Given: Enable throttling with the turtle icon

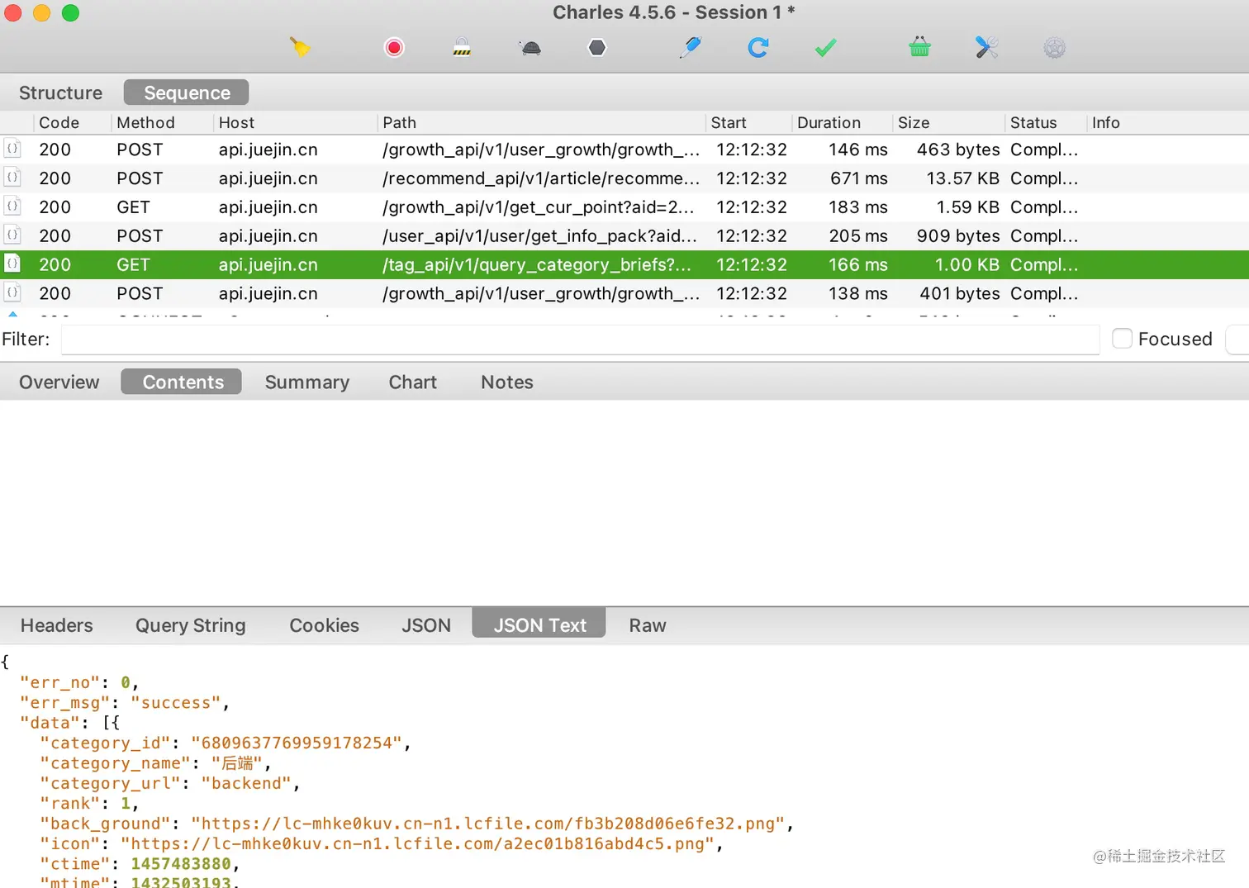Looking at the screenshot, I should pyautogui.click(x=530, y=48).
